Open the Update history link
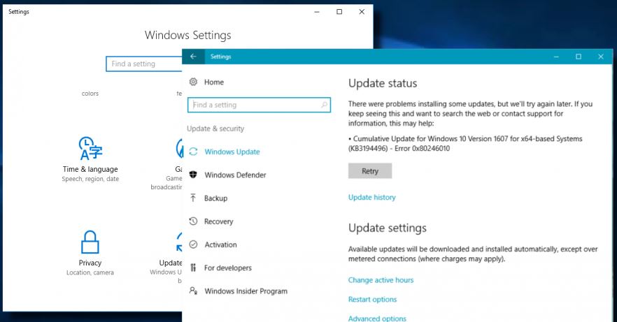This screenshot has width=617, height=322. pyautogui.click(x=371, y=198)
